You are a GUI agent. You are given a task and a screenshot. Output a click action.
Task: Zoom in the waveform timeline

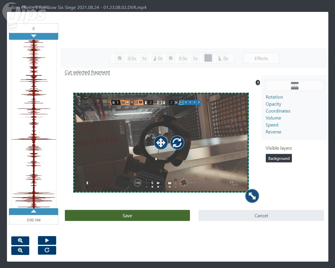[20, 240]
